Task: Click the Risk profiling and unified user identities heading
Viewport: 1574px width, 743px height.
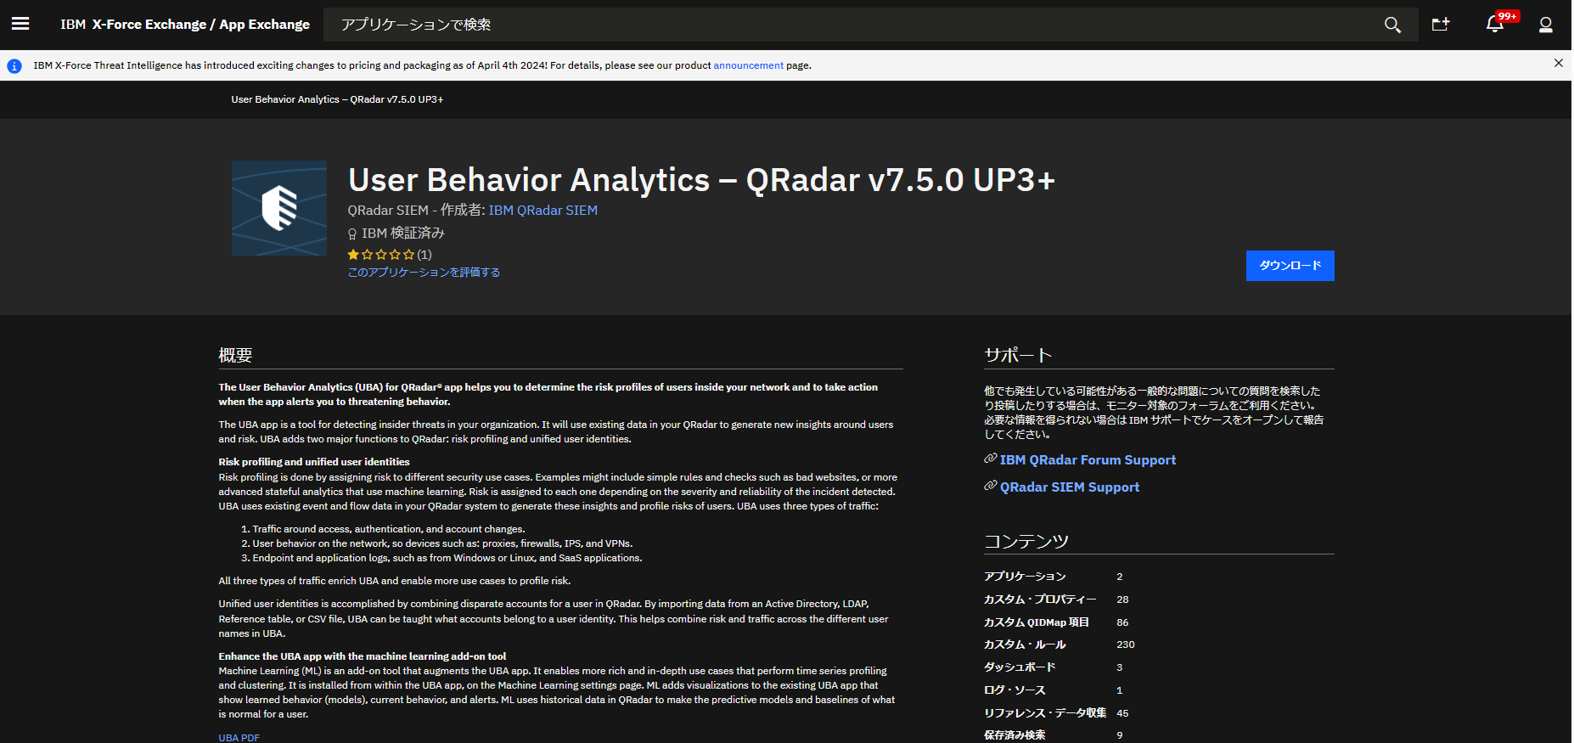Action: click(x=314, y=462)
